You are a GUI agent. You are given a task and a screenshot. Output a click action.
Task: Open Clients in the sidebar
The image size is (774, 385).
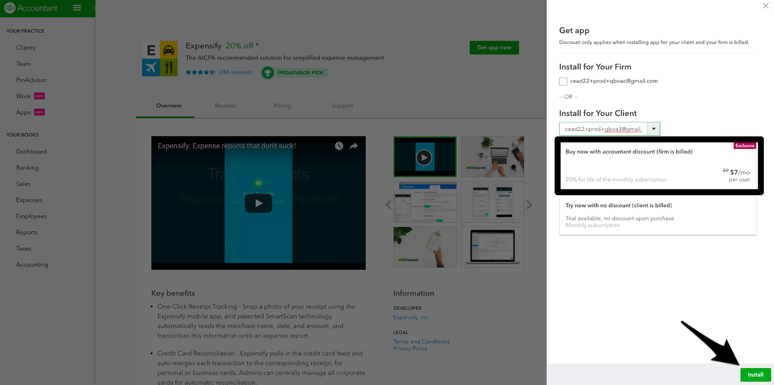(26, 48)
